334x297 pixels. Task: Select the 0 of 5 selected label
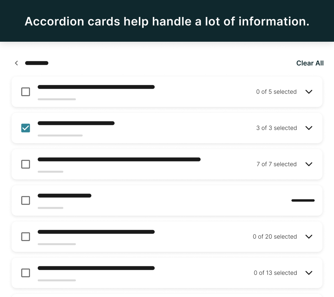pyautogui.click(x=276, y=92)
